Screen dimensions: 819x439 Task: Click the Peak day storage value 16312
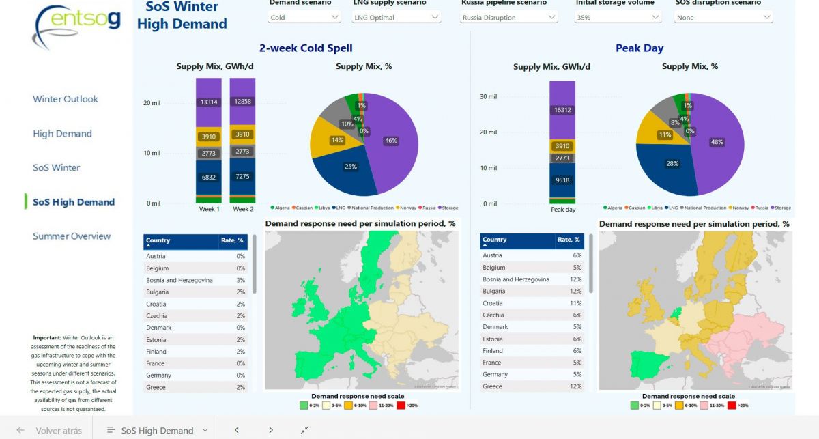[x=562, y=109]
